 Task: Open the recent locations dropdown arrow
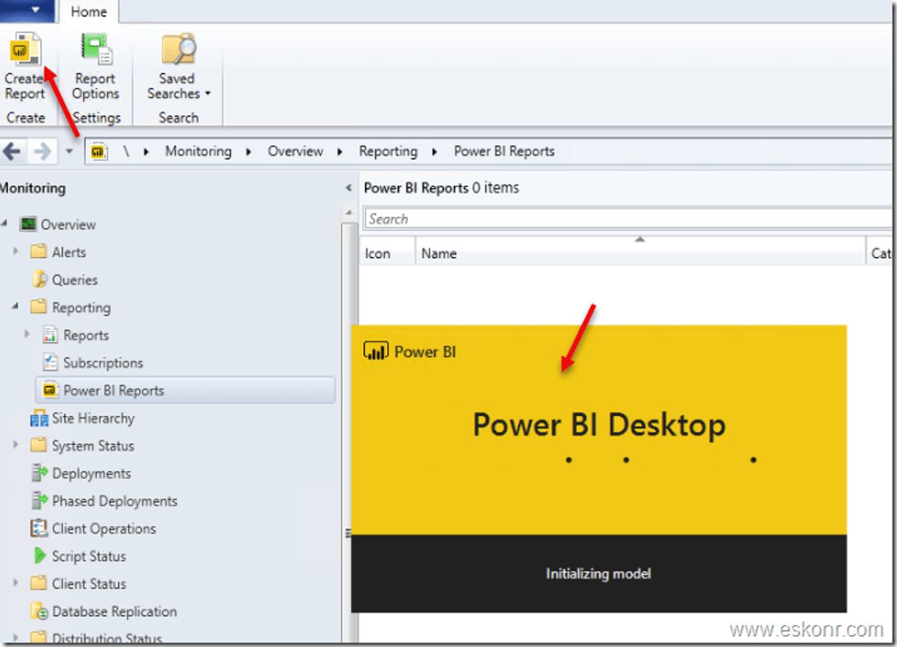point(69,152)
